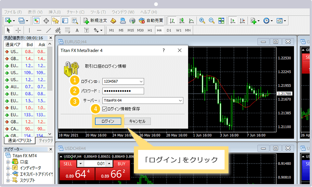This screenshot has width=312, height=187.
Task: Click the USDCHF BUY button
Action: coord(121,164)
